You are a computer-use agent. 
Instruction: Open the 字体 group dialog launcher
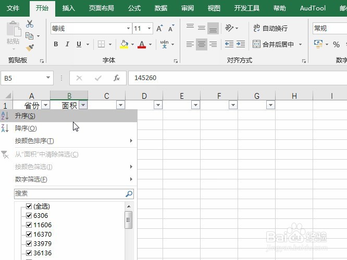click(176, 61)
